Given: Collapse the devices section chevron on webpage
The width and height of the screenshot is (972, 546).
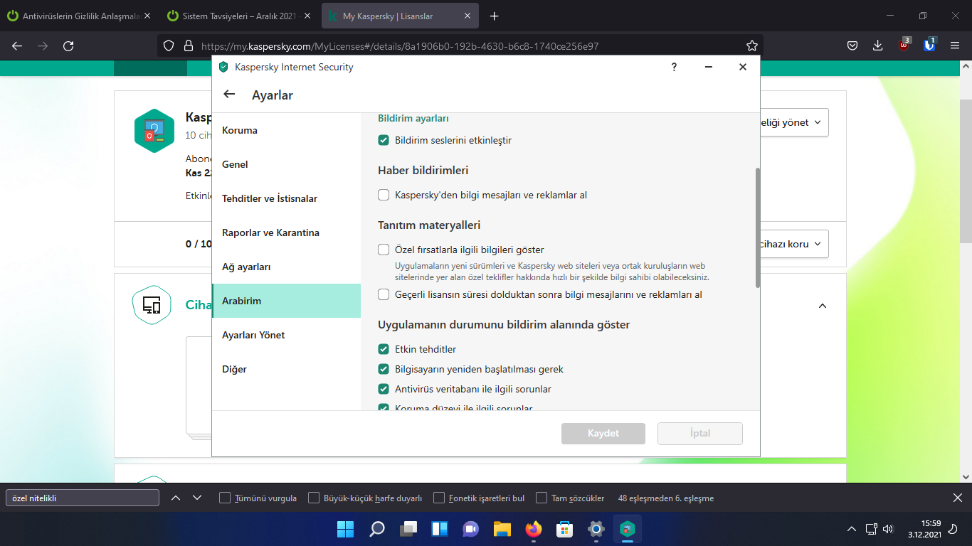Looking at the screenshot, I should coord(823,306).
